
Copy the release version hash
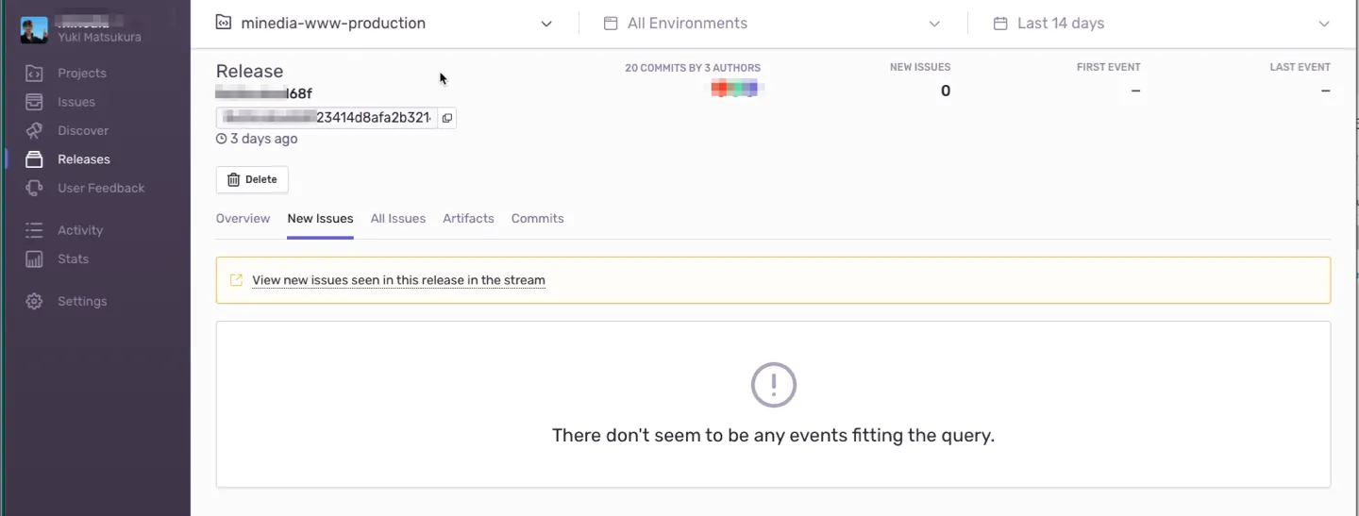point(447,118)
